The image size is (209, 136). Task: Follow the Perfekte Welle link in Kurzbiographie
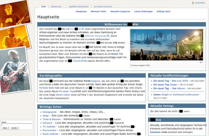[47, 88]
